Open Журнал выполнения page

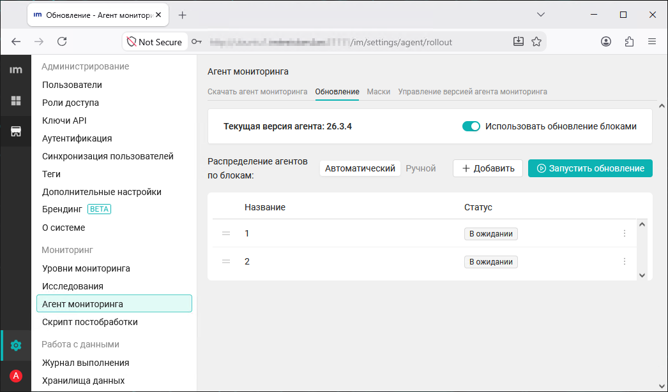tap(86, 363)
